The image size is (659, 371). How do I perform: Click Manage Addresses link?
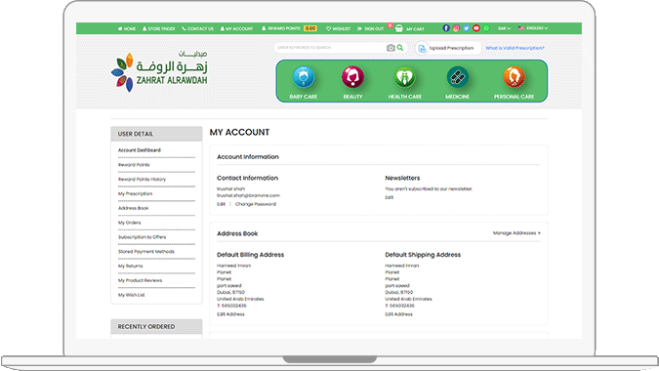(516, 232)
